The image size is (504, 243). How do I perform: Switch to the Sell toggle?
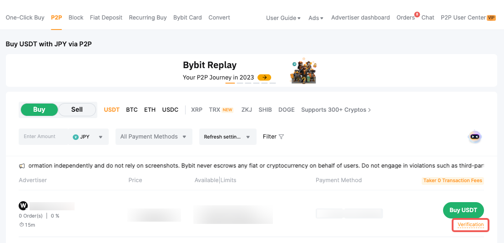[x=77, y=109]
